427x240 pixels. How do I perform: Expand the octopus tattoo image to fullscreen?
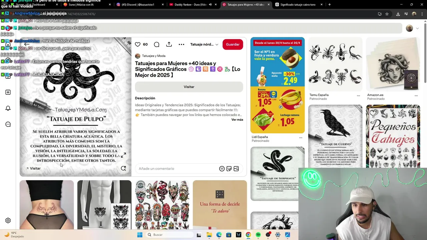tap(123, 155)
